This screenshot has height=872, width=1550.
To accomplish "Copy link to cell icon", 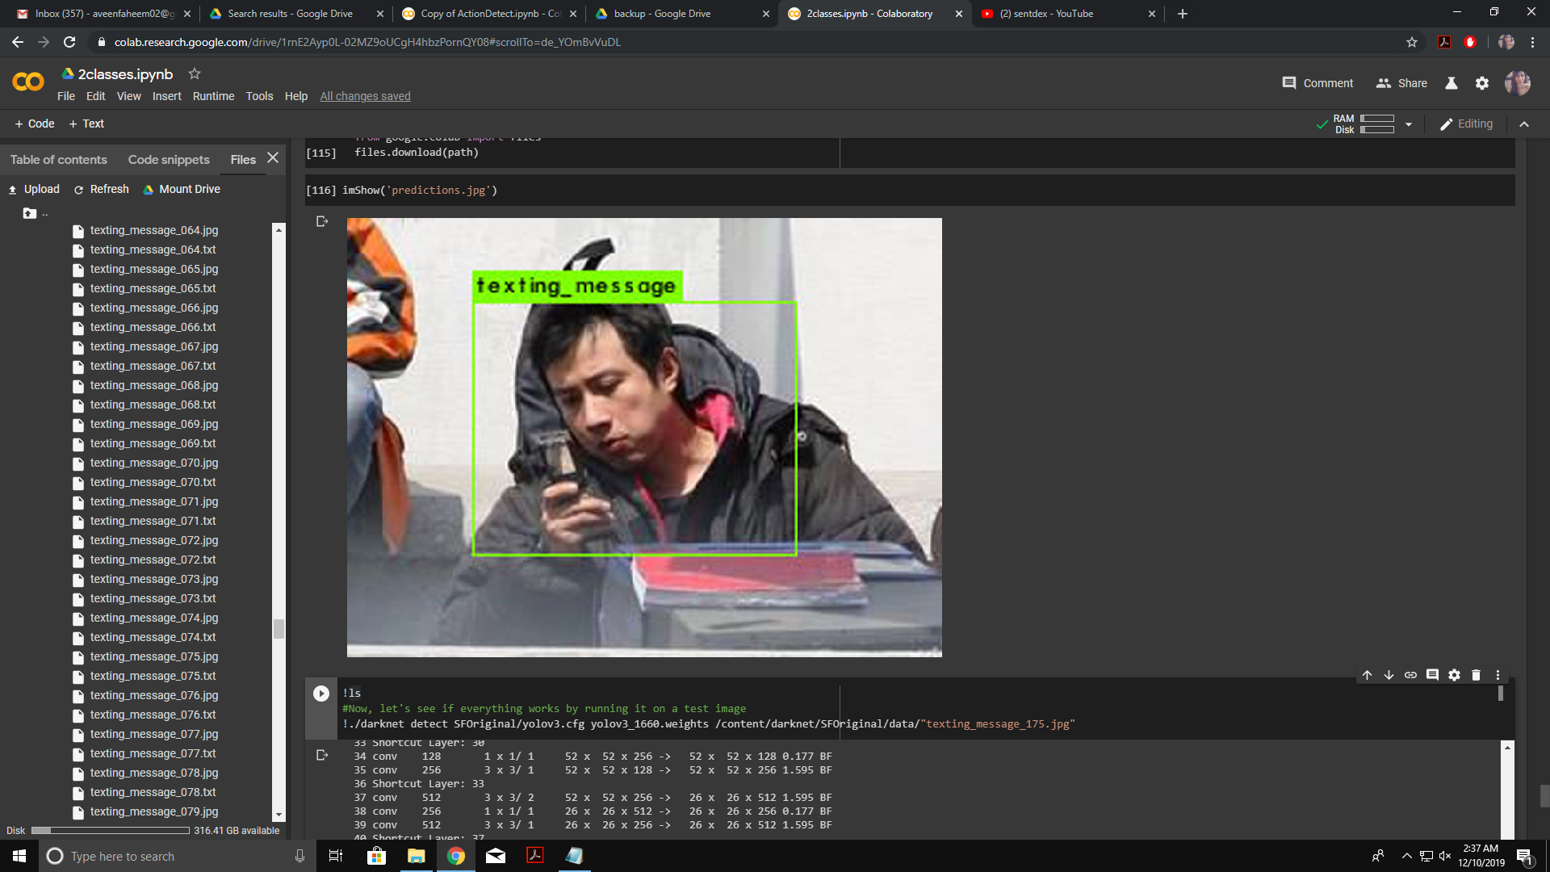I will (x=1410, y=675).
